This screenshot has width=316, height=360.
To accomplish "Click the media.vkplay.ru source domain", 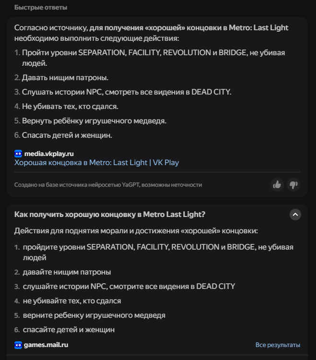I will (x=49, y=154).
